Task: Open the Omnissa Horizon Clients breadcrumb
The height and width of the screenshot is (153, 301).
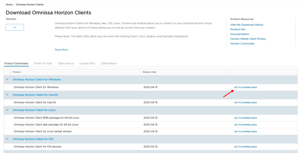Action: (x=30, y=5)
